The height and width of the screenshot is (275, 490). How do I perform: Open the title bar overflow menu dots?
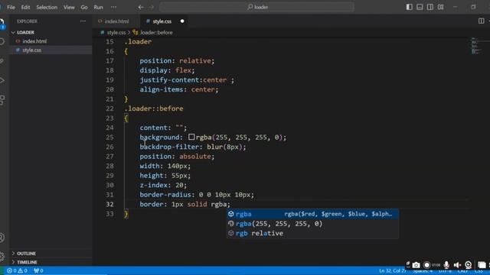(113, 7)
